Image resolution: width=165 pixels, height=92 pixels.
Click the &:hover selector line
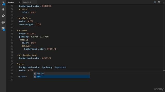26,46
